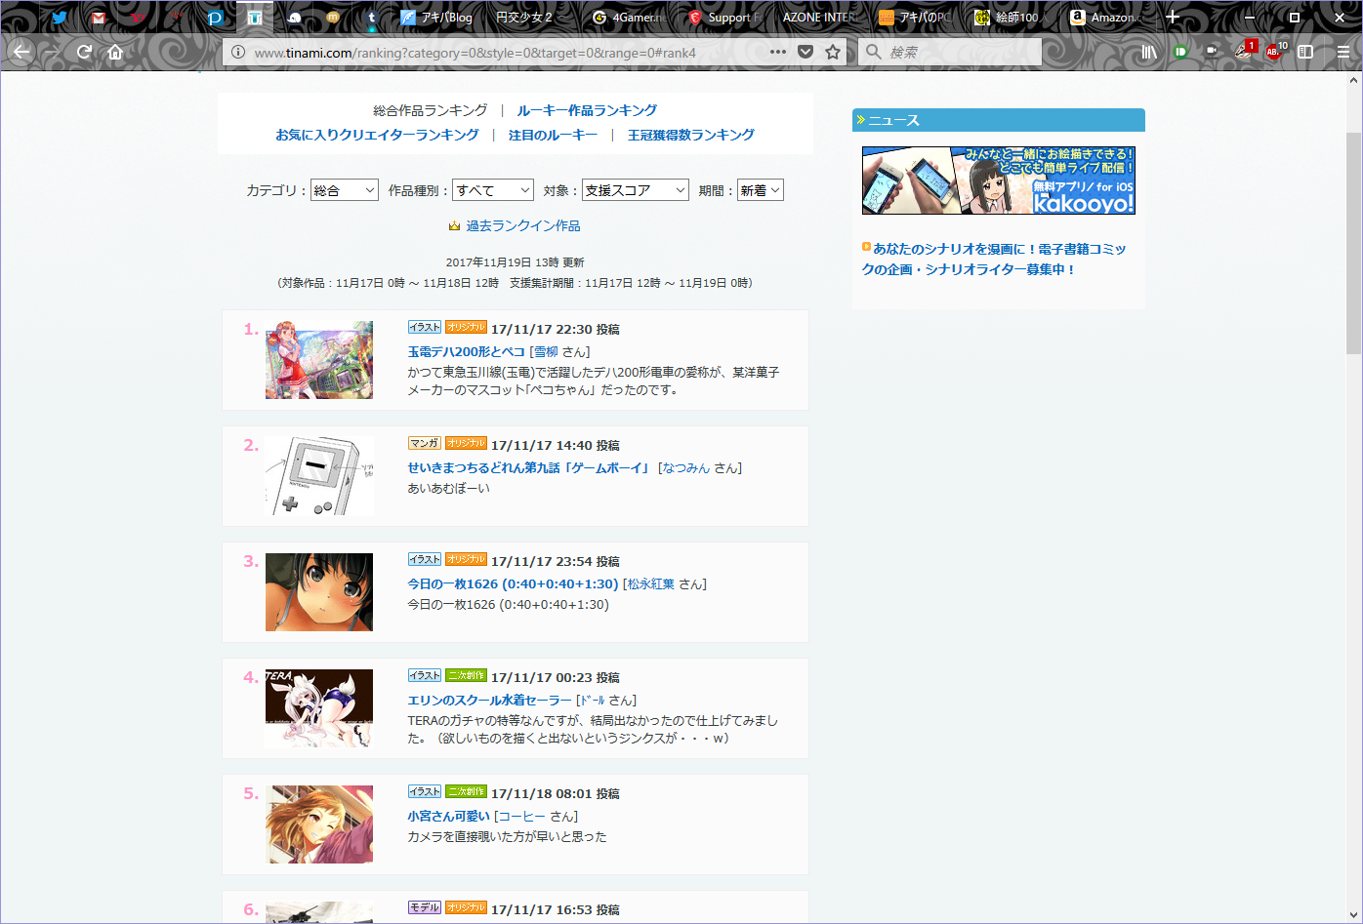
Task: Switch to the pinned Pixiv tab
Action: click(216, 17)
